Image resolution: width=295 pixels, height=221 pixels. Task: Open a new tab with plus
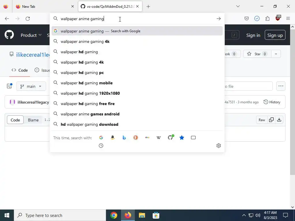(148, 7)
